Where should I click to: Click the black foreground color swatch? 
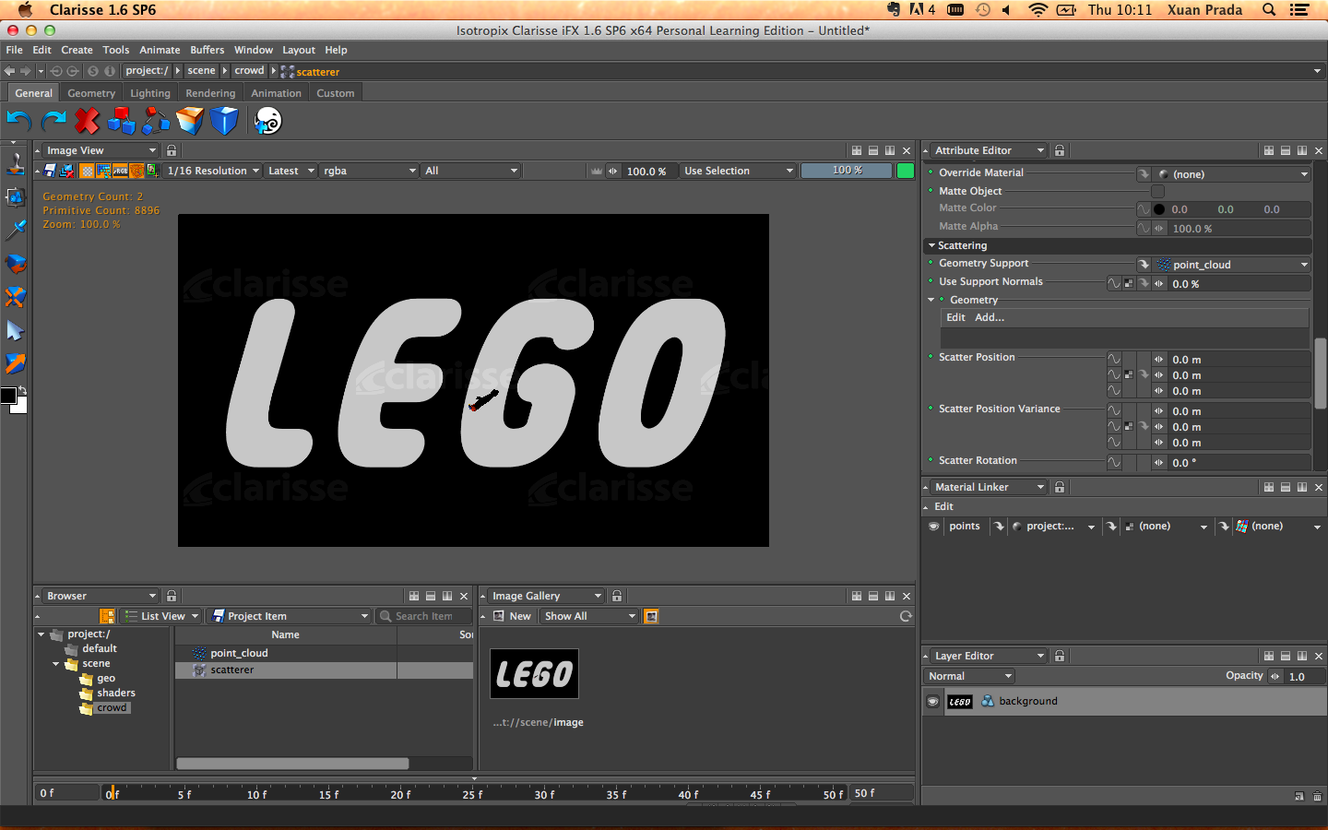[x=8, y=396]
